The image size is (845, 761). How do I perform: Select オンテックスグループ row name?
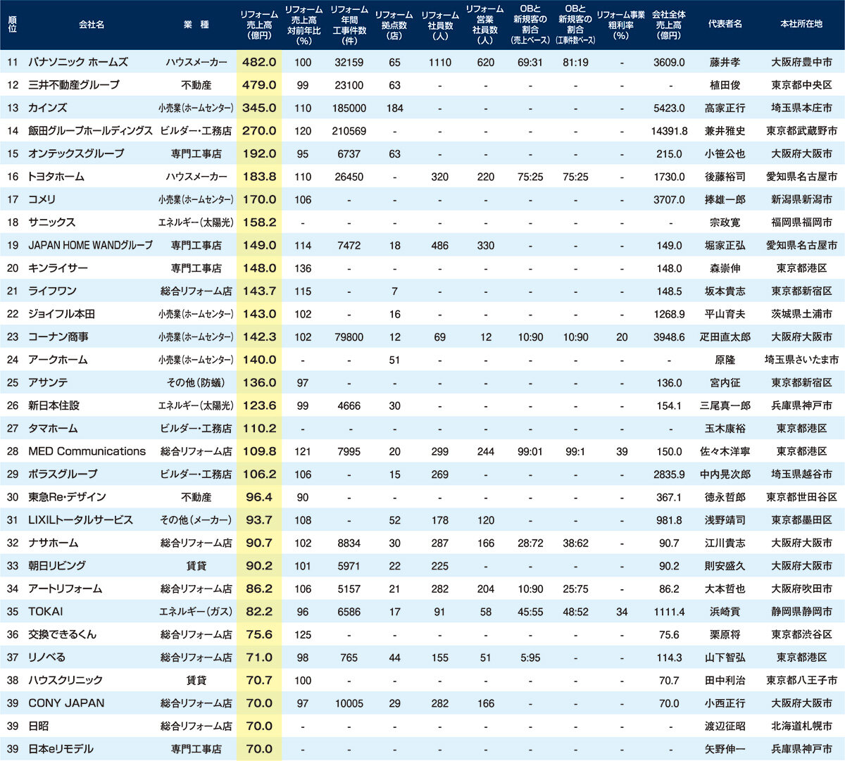click(76, 153)
